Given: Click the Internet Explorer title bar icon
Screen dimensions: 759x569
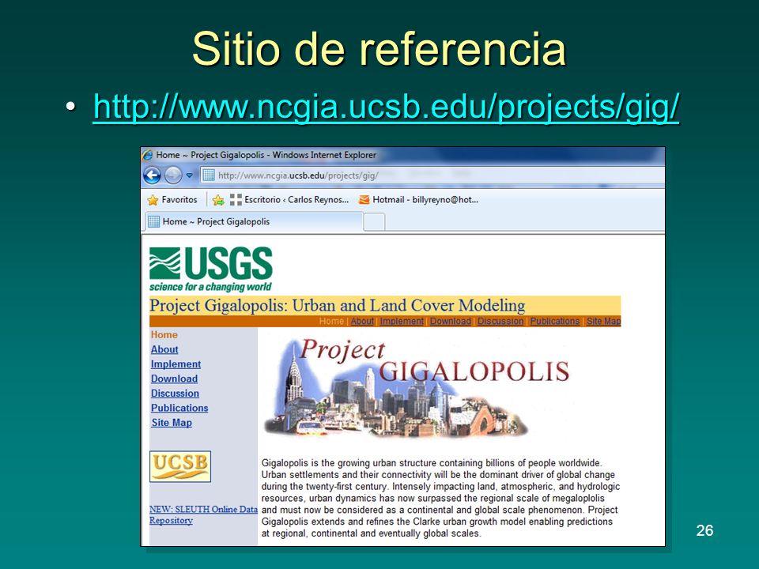Looking at the screenshot, I should (148, 155).
